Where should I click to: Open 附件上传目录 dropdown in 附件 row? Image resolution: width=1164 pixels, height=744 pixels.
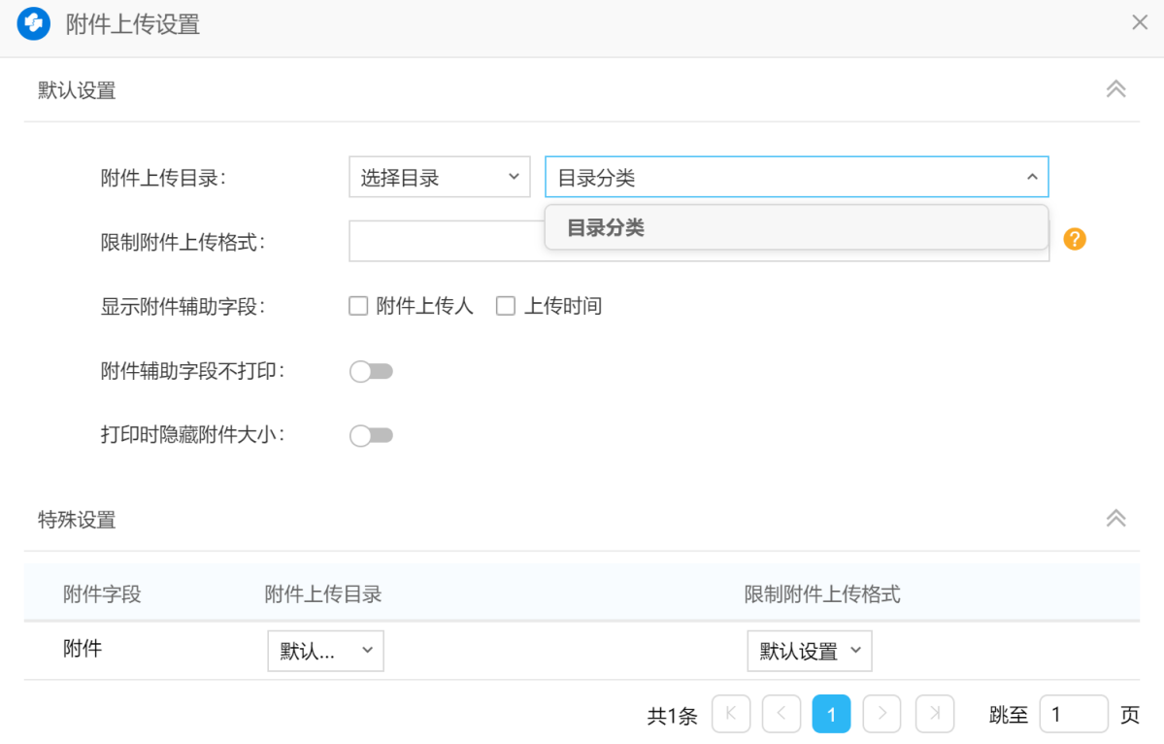click(325, 651)
